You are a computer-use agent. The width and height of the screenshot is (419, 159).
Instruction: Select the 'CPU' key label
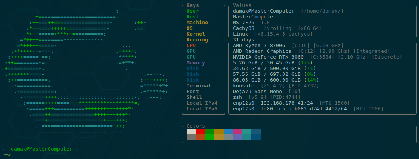click(191, 45)
